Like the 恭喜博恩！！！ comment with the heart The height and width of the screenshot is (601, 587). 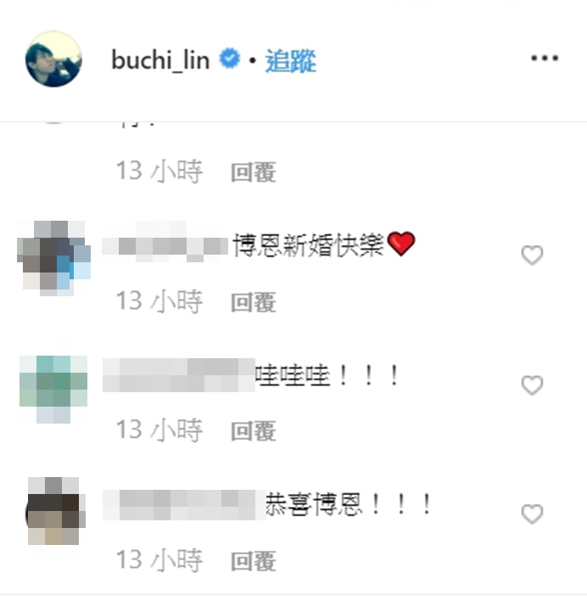pos(532,514)
